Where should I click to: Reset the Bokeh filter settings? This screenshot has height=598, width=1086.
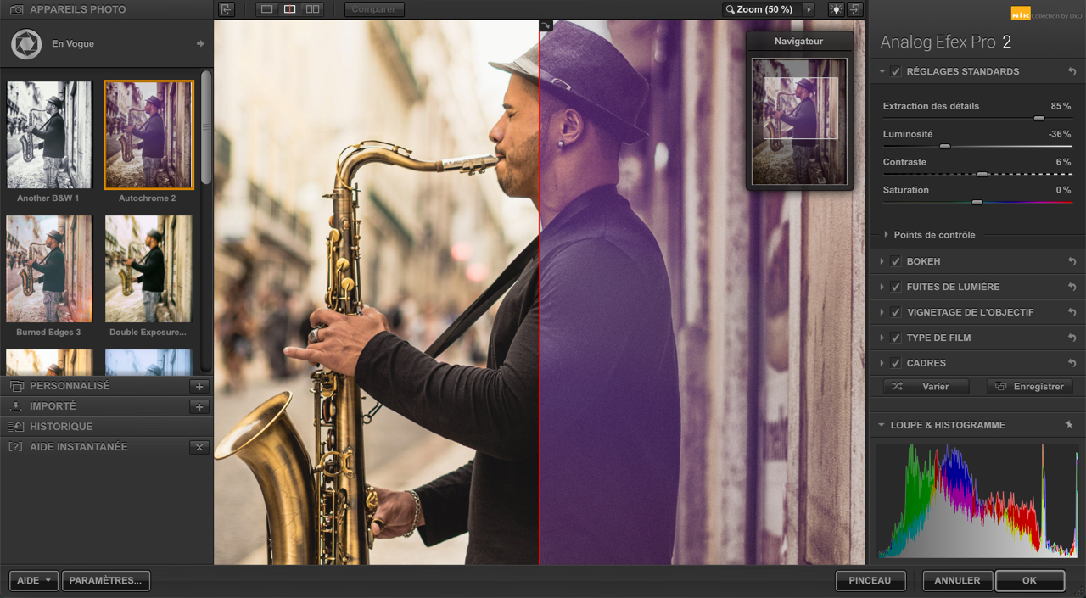pyautogui.click(x=1072, y=262)
